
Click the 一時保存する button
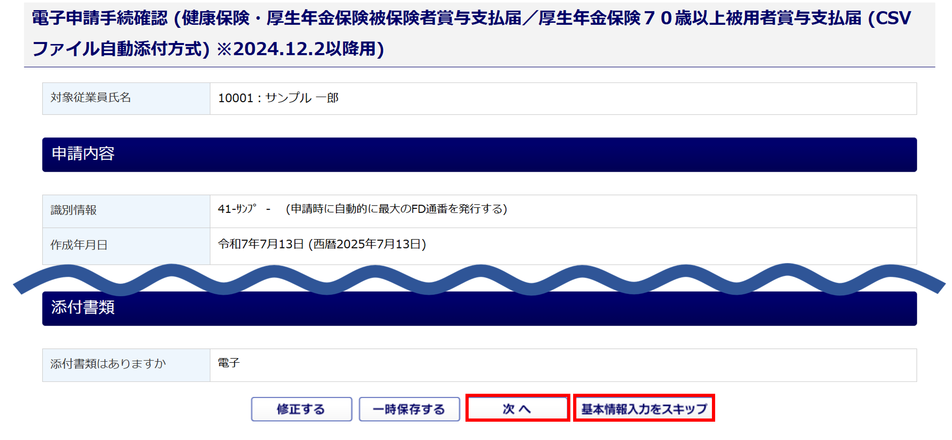click(x=409, y=409)
